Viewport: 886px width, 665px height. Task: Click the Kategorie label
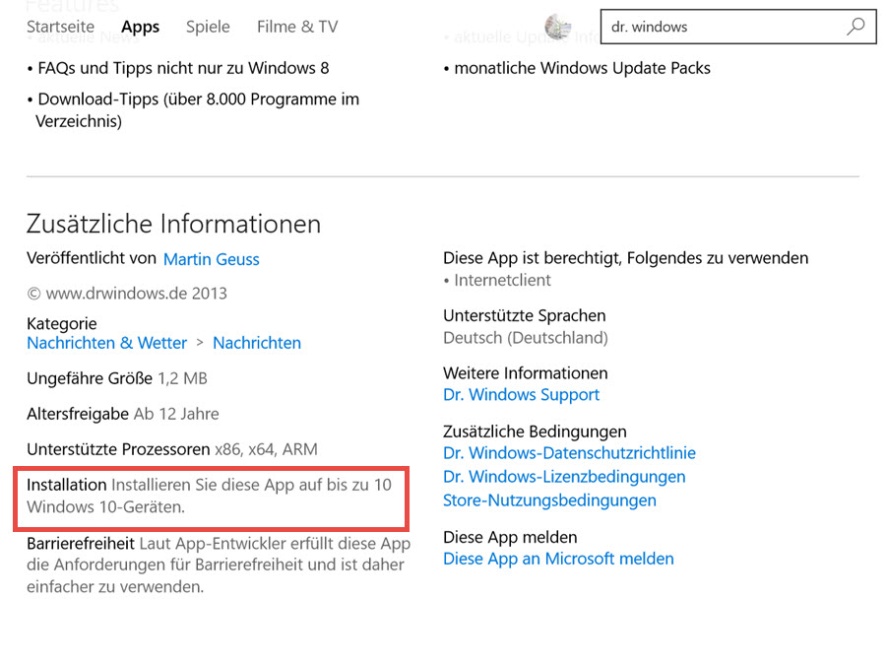coord(62,323)
